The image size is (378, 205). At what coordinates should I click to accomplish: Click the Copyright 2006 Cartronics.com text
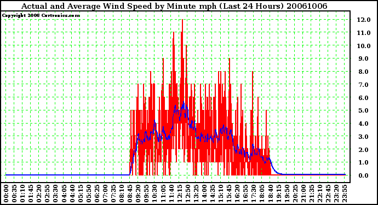point(41,16)
